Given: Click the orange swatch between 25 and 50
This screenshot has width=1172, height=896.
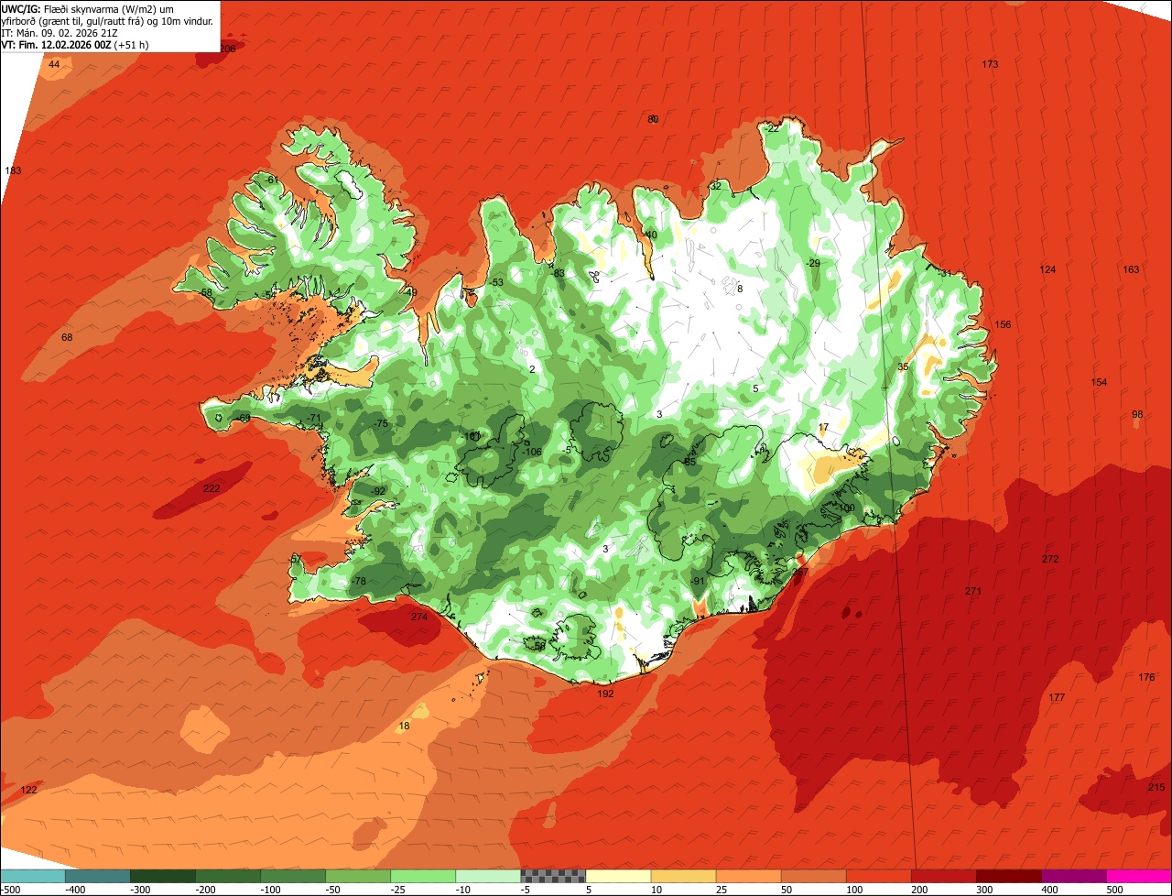Looking at the screenshot, I should [748, 876].
